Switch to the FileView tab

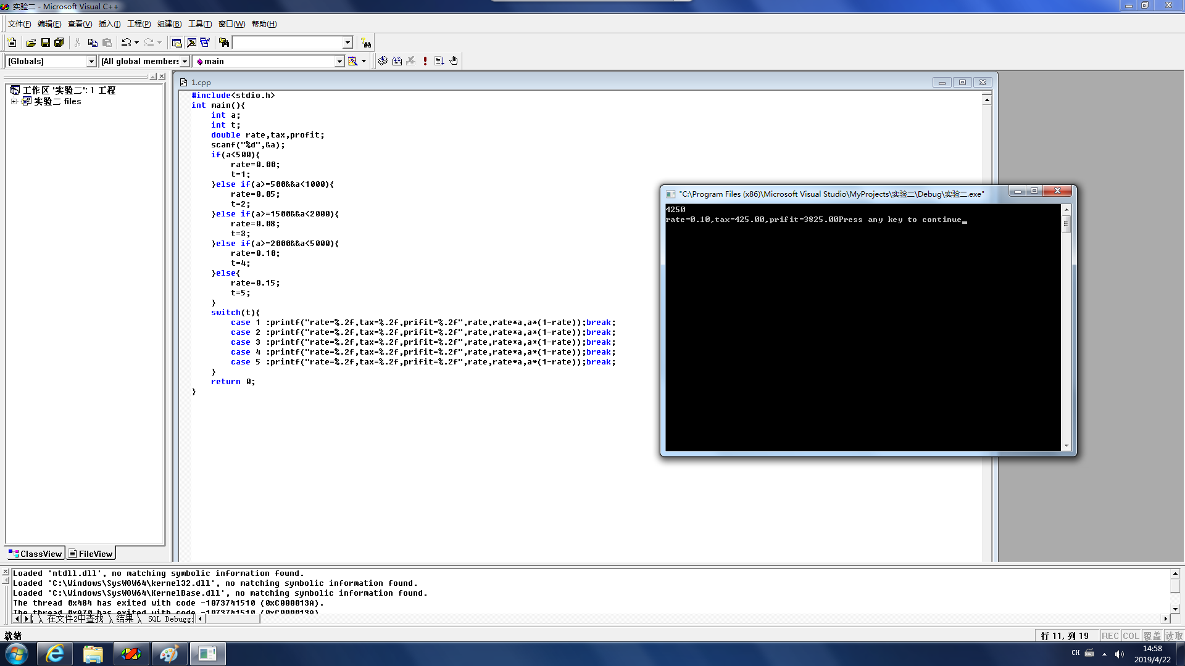(x=91, y=554)
